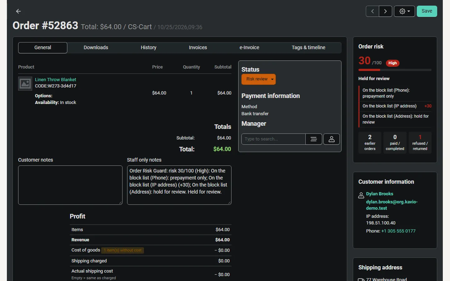Open the History tab

[148, 47]
